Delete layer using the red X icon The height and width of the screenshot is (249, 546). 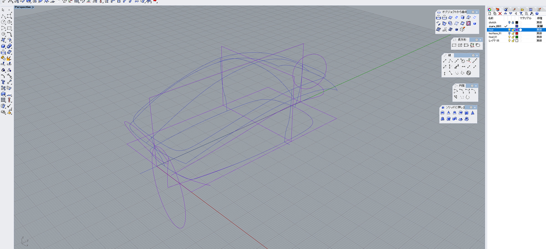(500, 14)
